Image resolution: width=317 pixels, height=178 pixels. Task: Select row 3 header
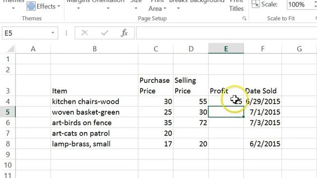pyautogui.click(x=8, y=86)
